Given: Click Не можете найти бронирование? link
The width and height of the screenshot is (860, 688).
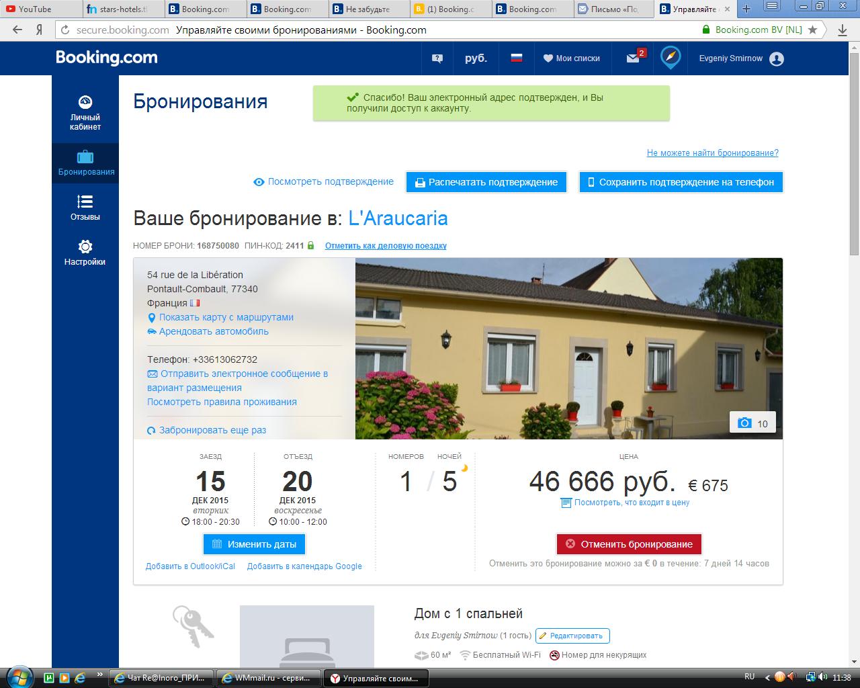Looking at the screenshot, I should coord(713,153).
